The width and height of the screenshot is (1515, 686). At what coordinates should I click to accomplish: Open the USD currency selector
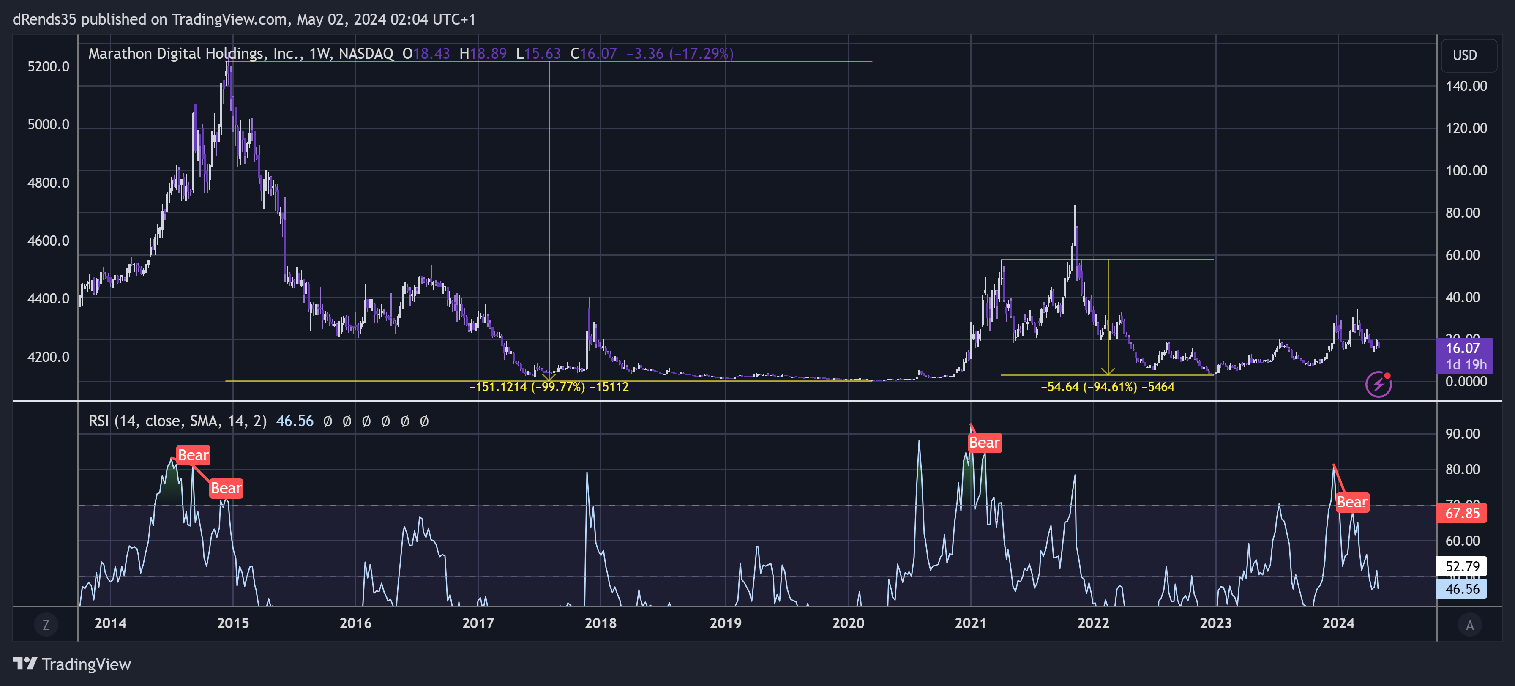[1469, 55]
